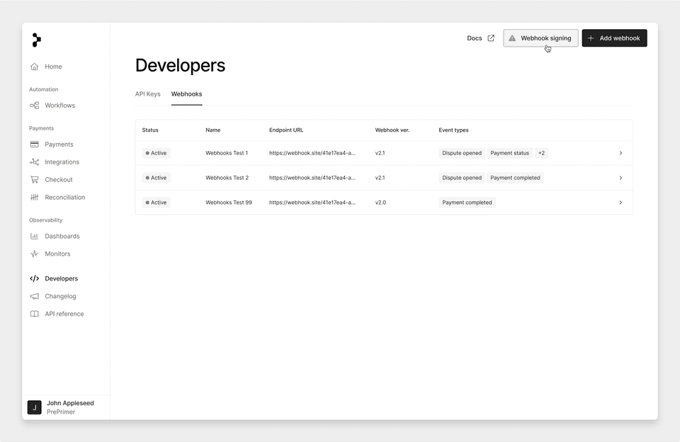680x442 pixels.
Task: Open Dashboards in the sidebar
Action: 62,236
